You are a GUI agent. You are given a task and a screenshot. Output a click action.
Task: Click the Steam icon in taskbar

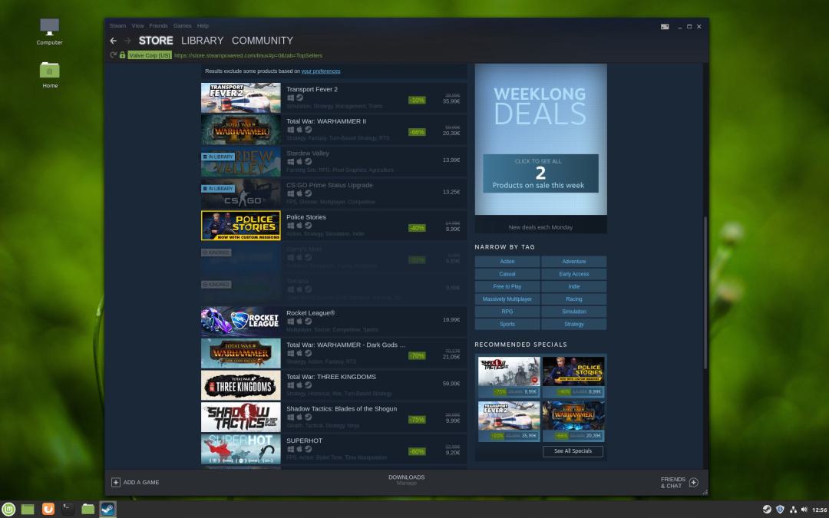click(107, 509)
